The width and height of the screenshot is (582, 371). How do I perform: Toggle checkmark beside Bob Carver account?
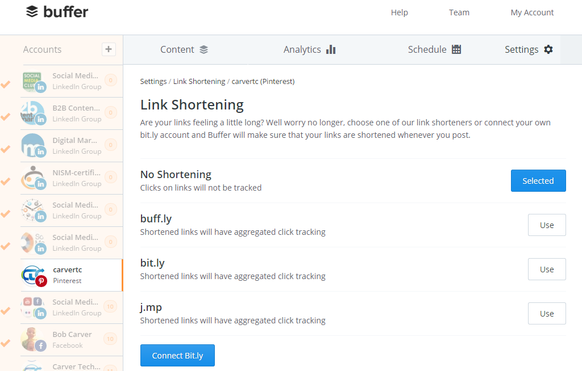(x=6, y=343)
